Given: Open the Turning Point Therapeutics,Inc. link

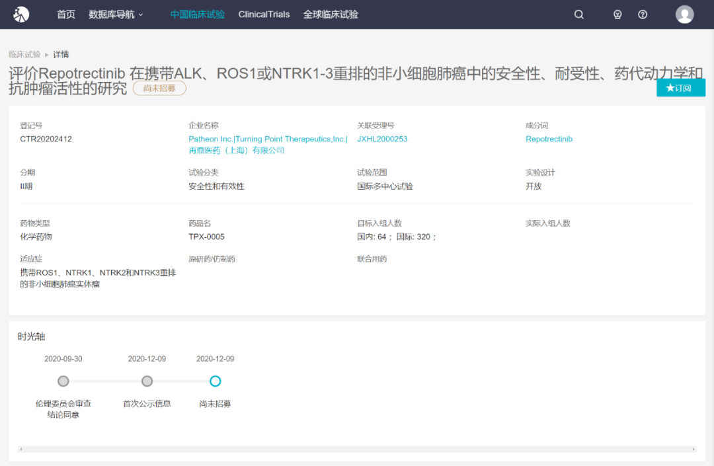Looking at the screenshot, I should click(x=290, y=139).
